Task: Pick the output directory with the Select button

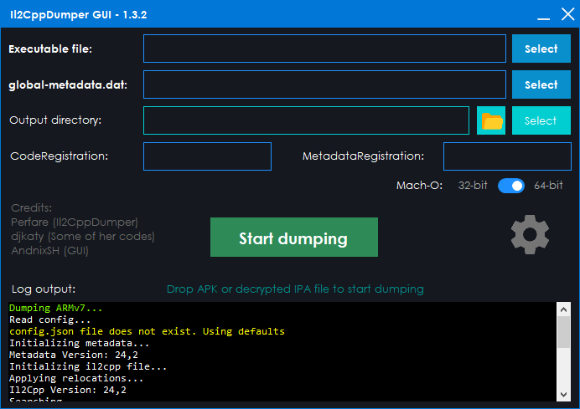Action: [541, 120]
